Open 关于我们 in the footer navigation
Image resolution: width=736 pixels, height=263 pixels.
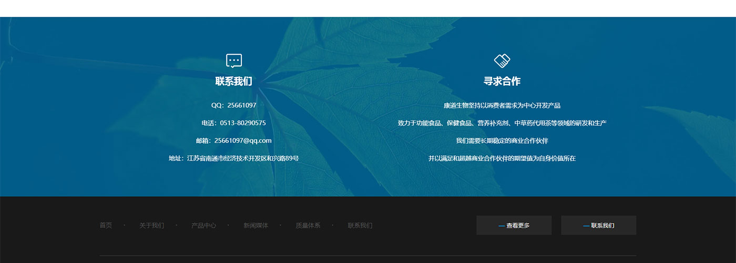[x=151, y=226]
